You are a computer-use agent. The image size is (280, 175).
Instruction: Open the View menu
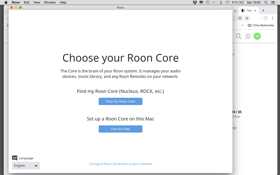[37, 2]
